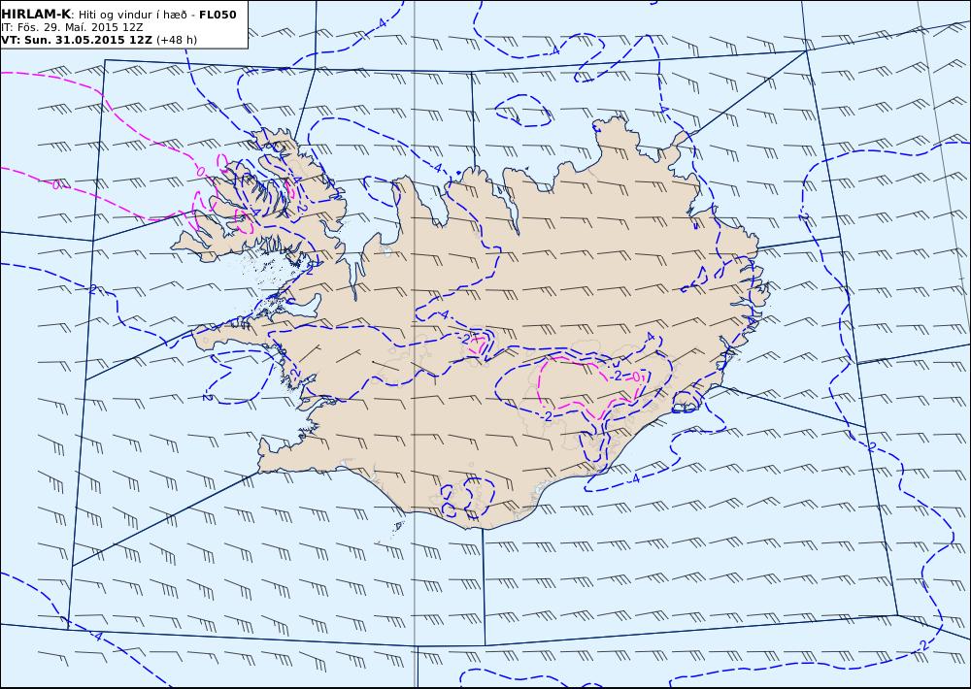Click the HIRLAM-K chart title text
The width and height of the screenshot is (971, 689).
click(36, 15)
